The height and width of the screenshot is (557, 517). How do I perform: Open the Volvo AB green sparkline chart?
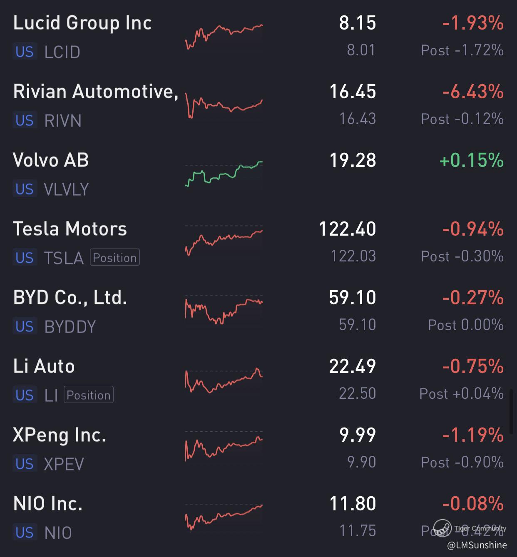(x=224, y=174)
